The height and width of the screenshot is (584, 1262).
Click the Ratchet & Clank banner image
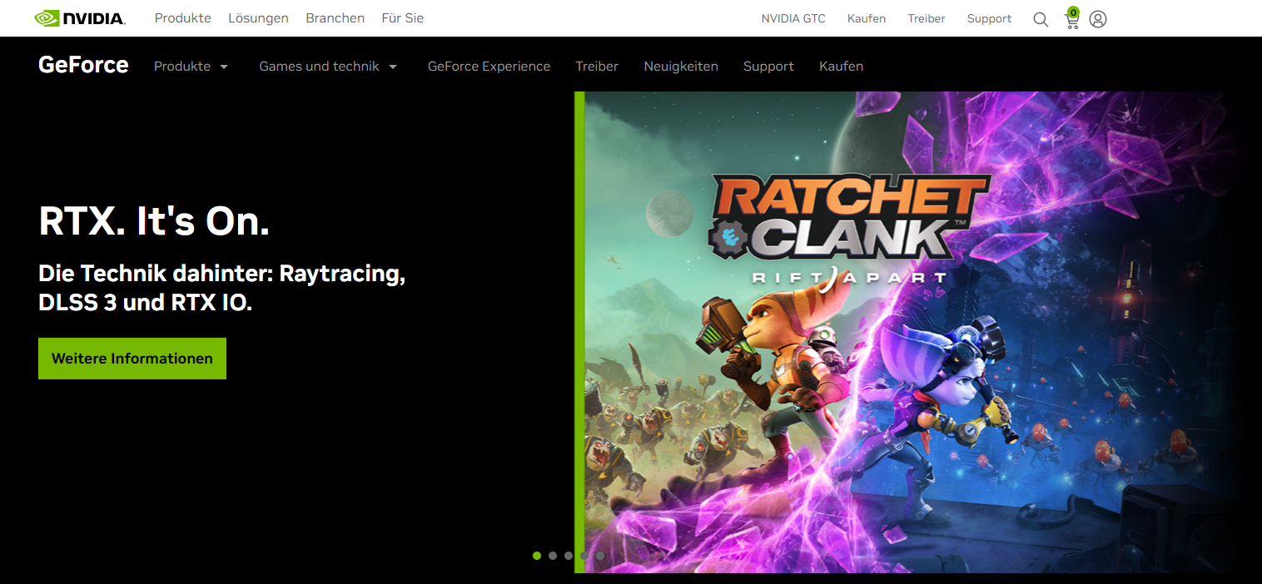point(912,332)
